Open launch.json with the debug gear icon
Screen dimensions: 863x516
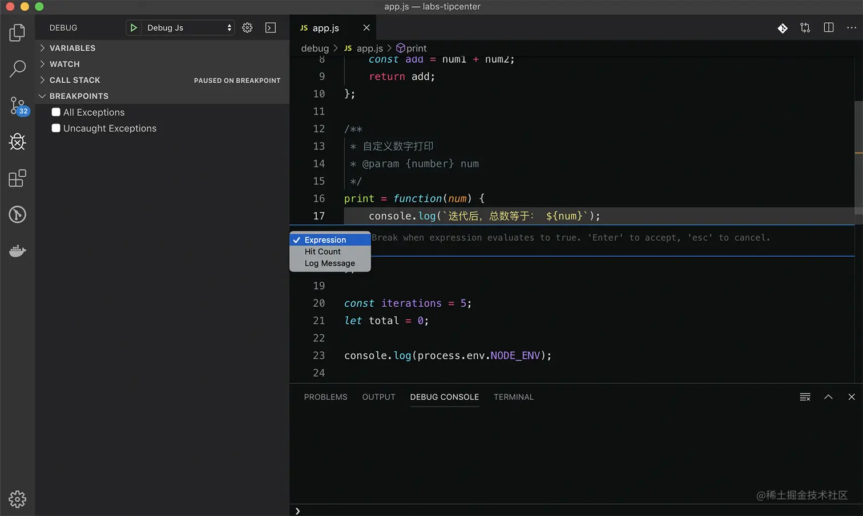[247, 28]
